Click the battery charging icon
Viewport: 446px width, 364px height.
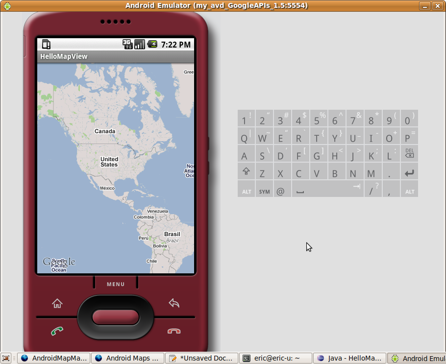[152, 45]
